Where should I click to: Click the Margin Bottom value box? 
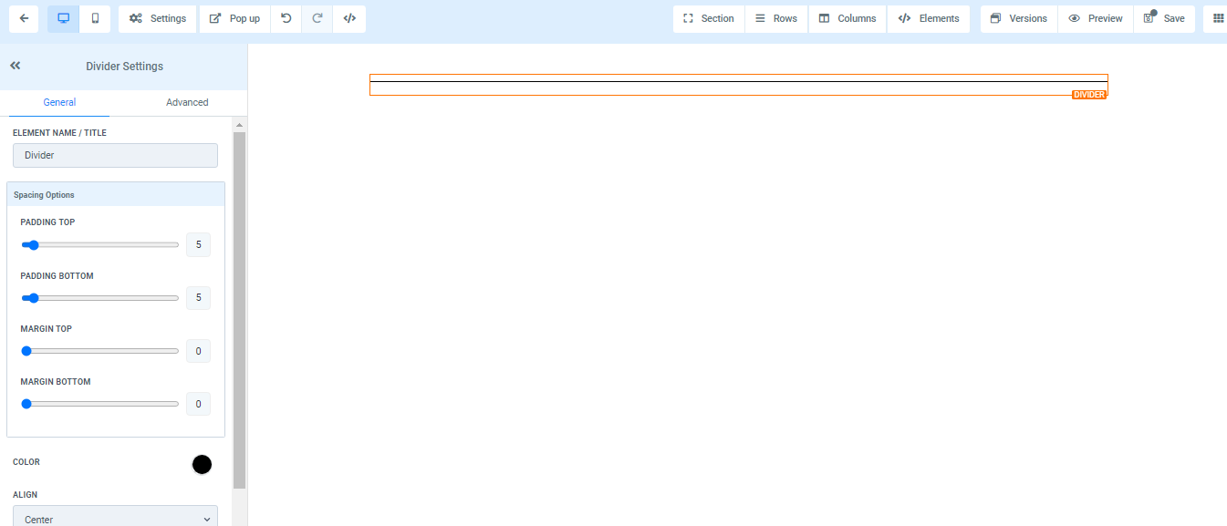coord(198,404)
